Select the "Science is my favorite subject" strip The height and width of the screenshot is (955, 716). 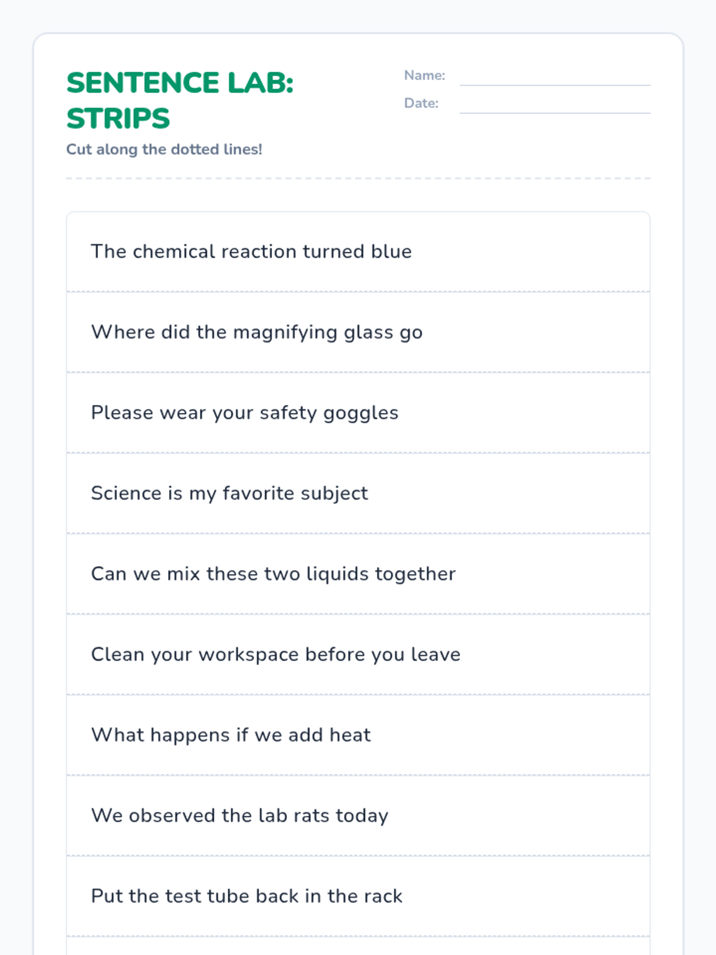[358, 494]
